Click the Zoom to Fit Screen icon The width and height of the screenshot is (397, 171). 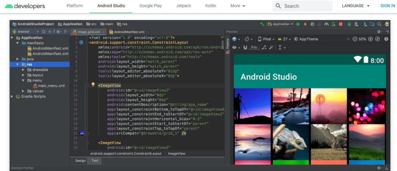point(378,39)
